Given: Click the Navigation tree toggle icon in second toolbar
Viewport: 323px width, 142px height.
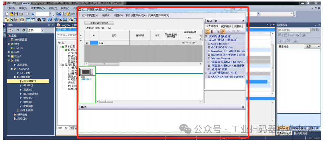Looking at the screenshot, I should (7, 20).
